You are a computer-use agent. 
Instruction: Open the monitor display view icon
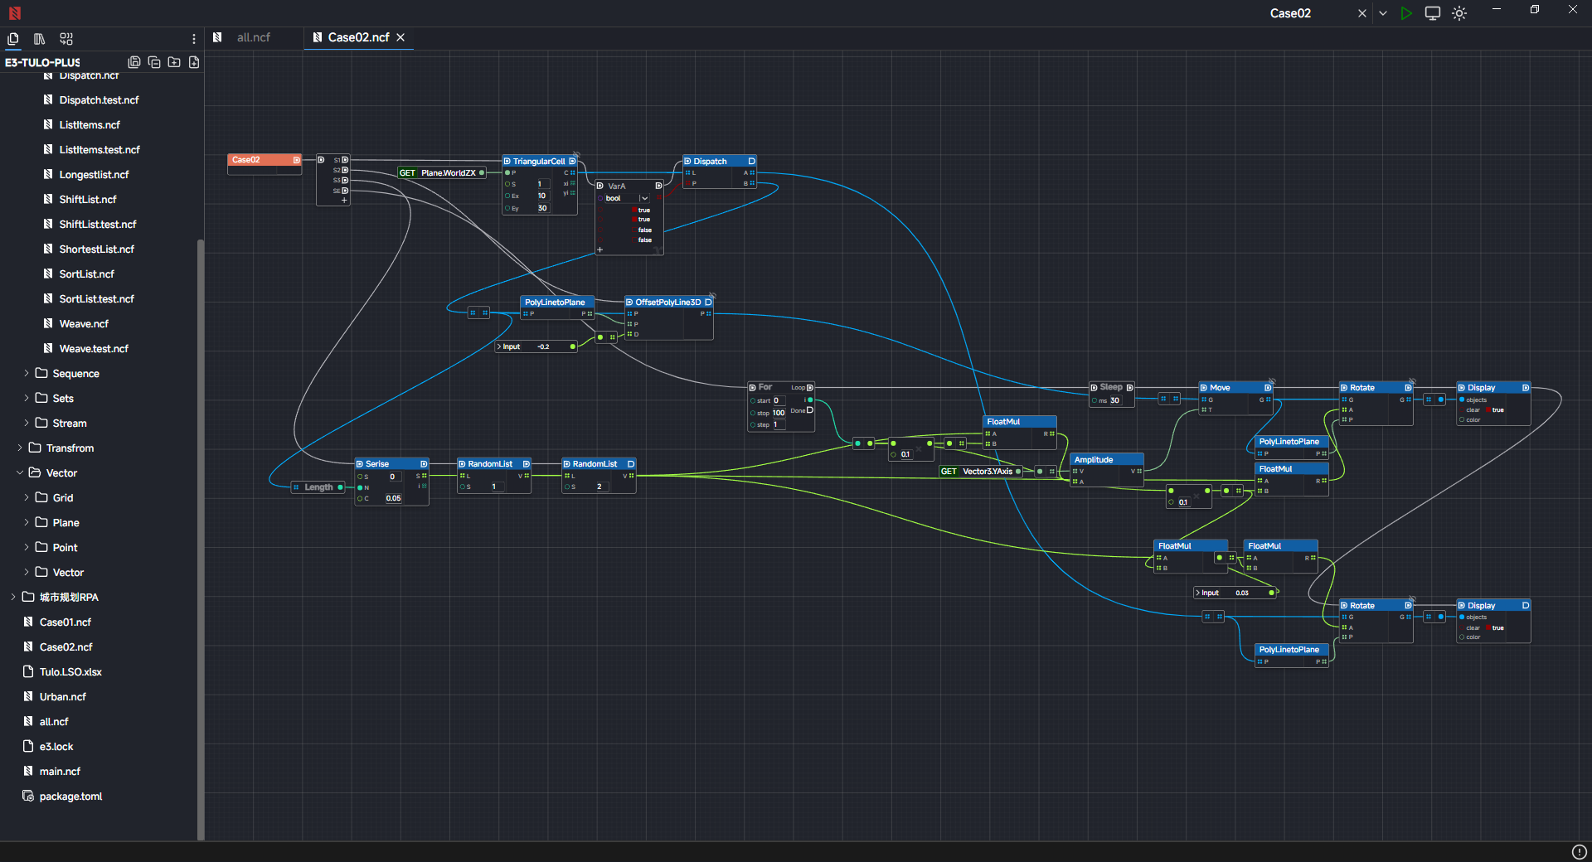tap(1432, 13)
